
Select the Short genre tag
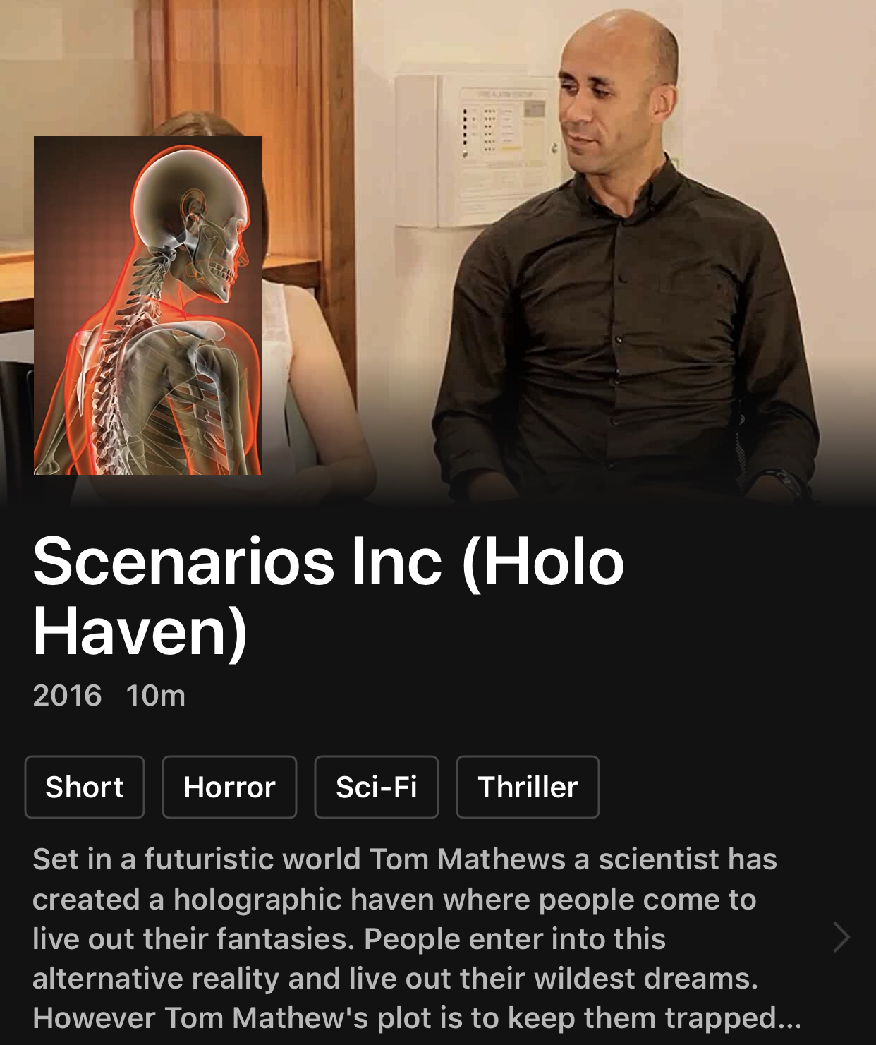pos(85,787)
